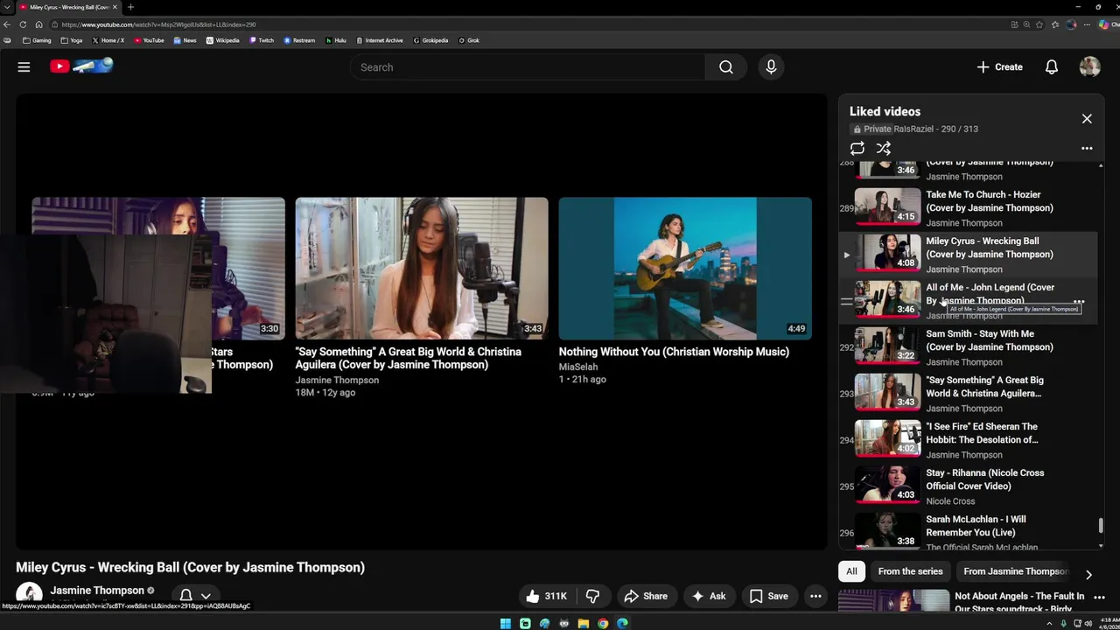Like the video with thumbs up

[547, 596]
